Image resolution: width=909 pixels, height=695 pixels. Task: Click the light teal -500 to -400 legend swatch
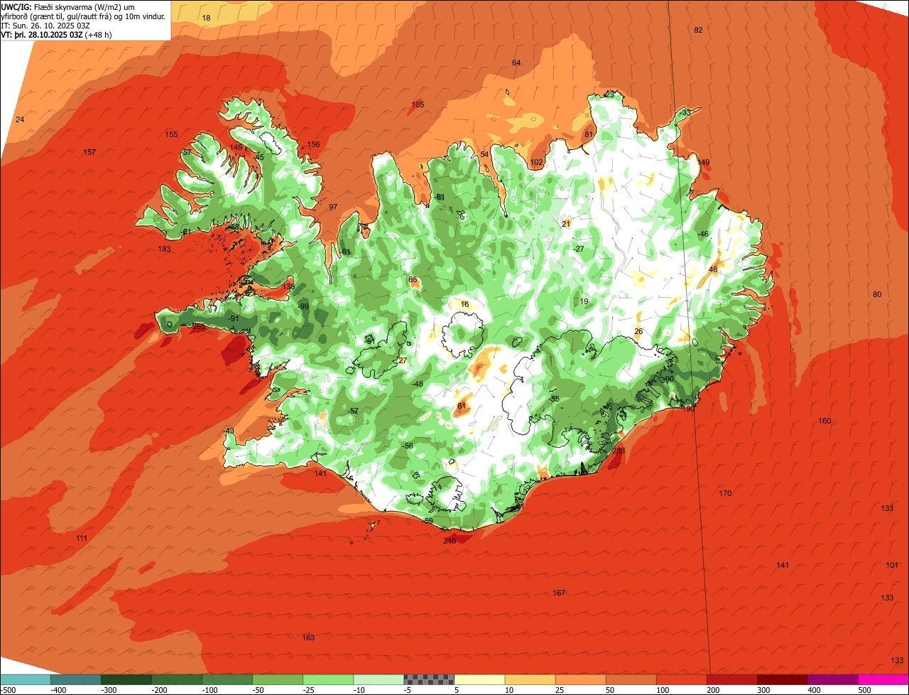[26, 679]
